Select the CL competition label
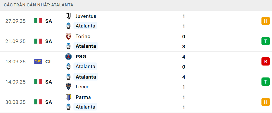 (49, 61)
